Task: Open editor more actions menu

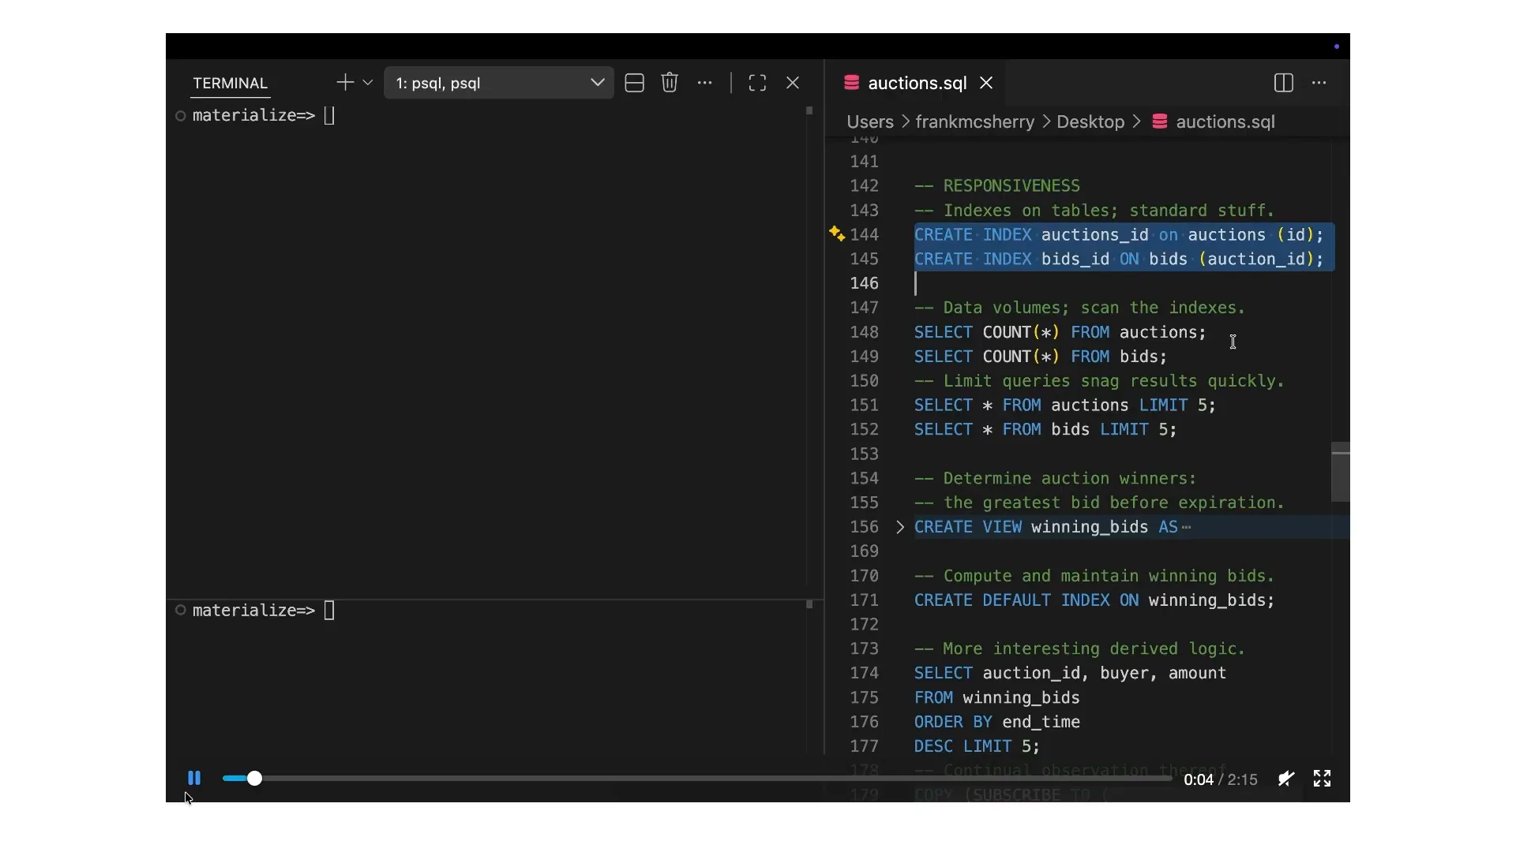Action: coord(1319,83)
